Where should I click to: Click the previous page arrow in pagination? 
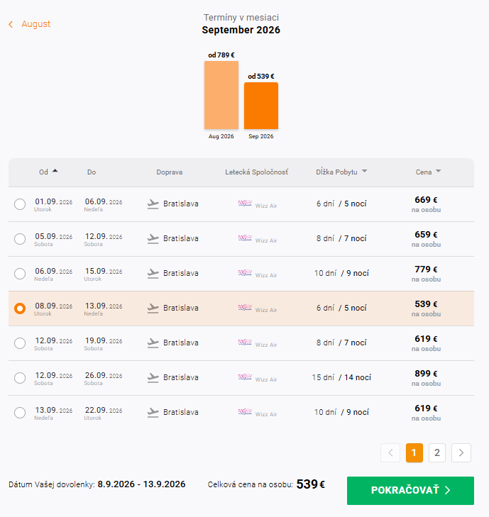pos(390,452)
